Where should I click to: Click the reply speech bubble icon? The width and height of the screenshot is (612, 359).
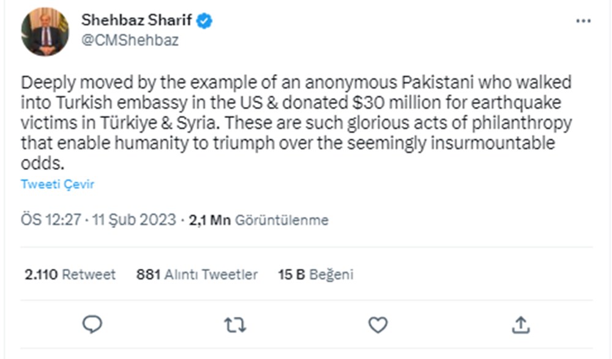(92, 324)
